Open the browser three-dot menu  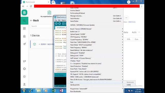click(142, 6)
